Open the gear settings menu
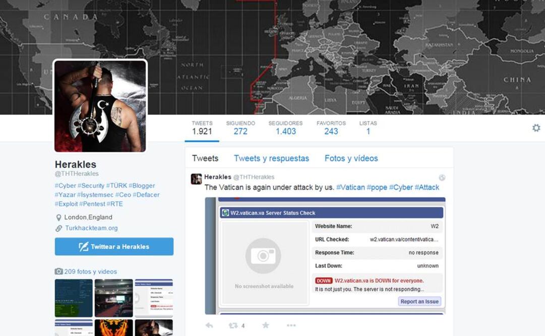The width and height of the screenshot is (545, 336). coord(536,128)
